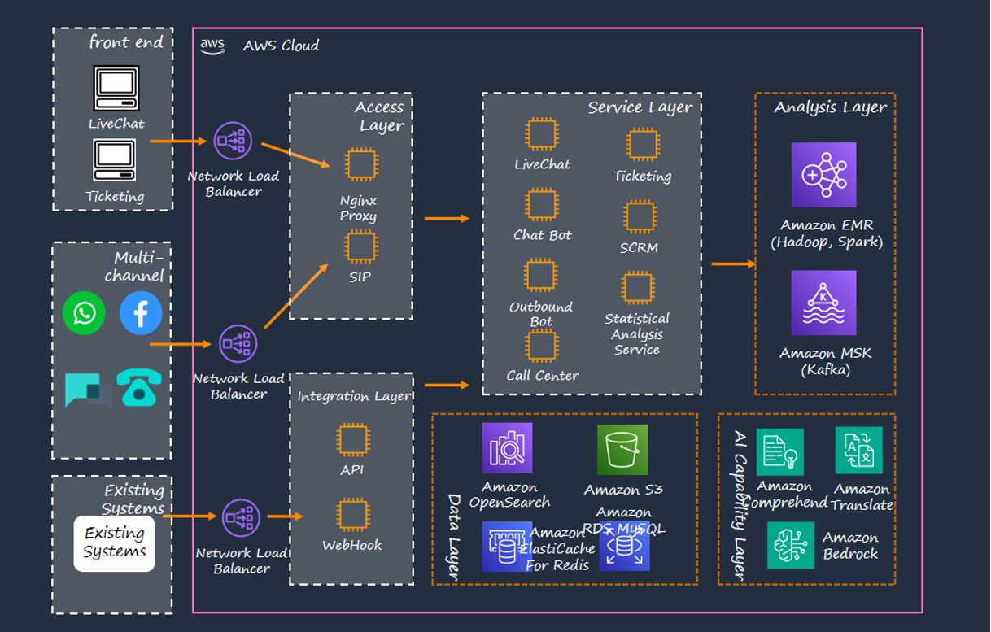Click the Amazon EMR (Hadoop, Spark) caption
Viewport: 991px width, 632px height.
826,233
